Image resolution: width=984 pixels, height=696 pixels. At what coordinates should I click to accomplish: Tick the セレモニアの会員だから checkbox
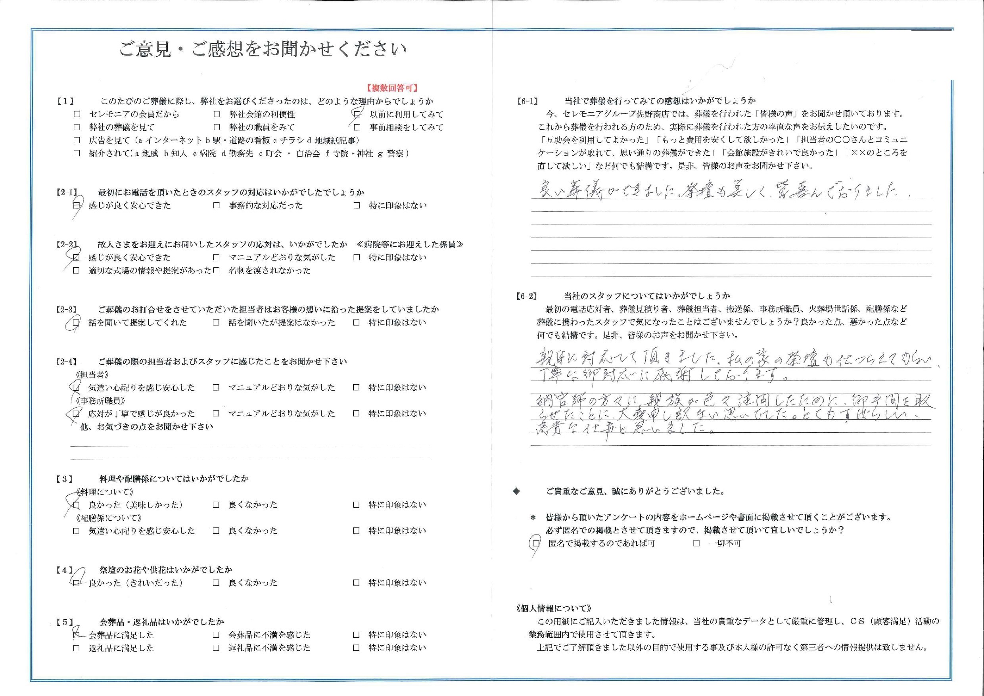point(77,114)
